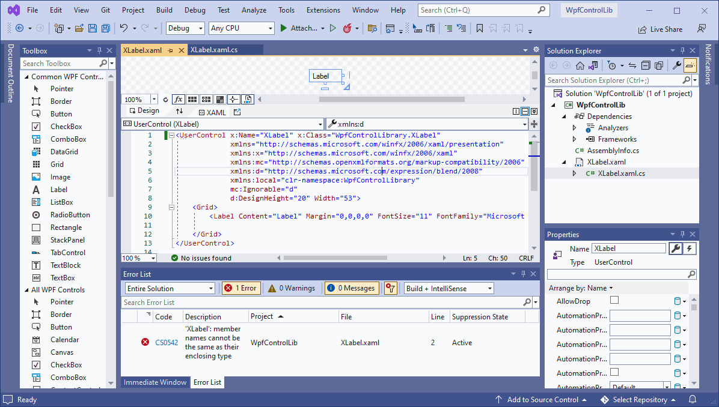This screenshot has width=719, height=407.
Task: Open the Any CPU platform dropdown
Action: tap(241, 28)
